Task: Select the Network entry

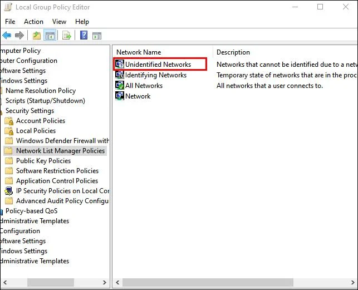Action: click(138, 96)
